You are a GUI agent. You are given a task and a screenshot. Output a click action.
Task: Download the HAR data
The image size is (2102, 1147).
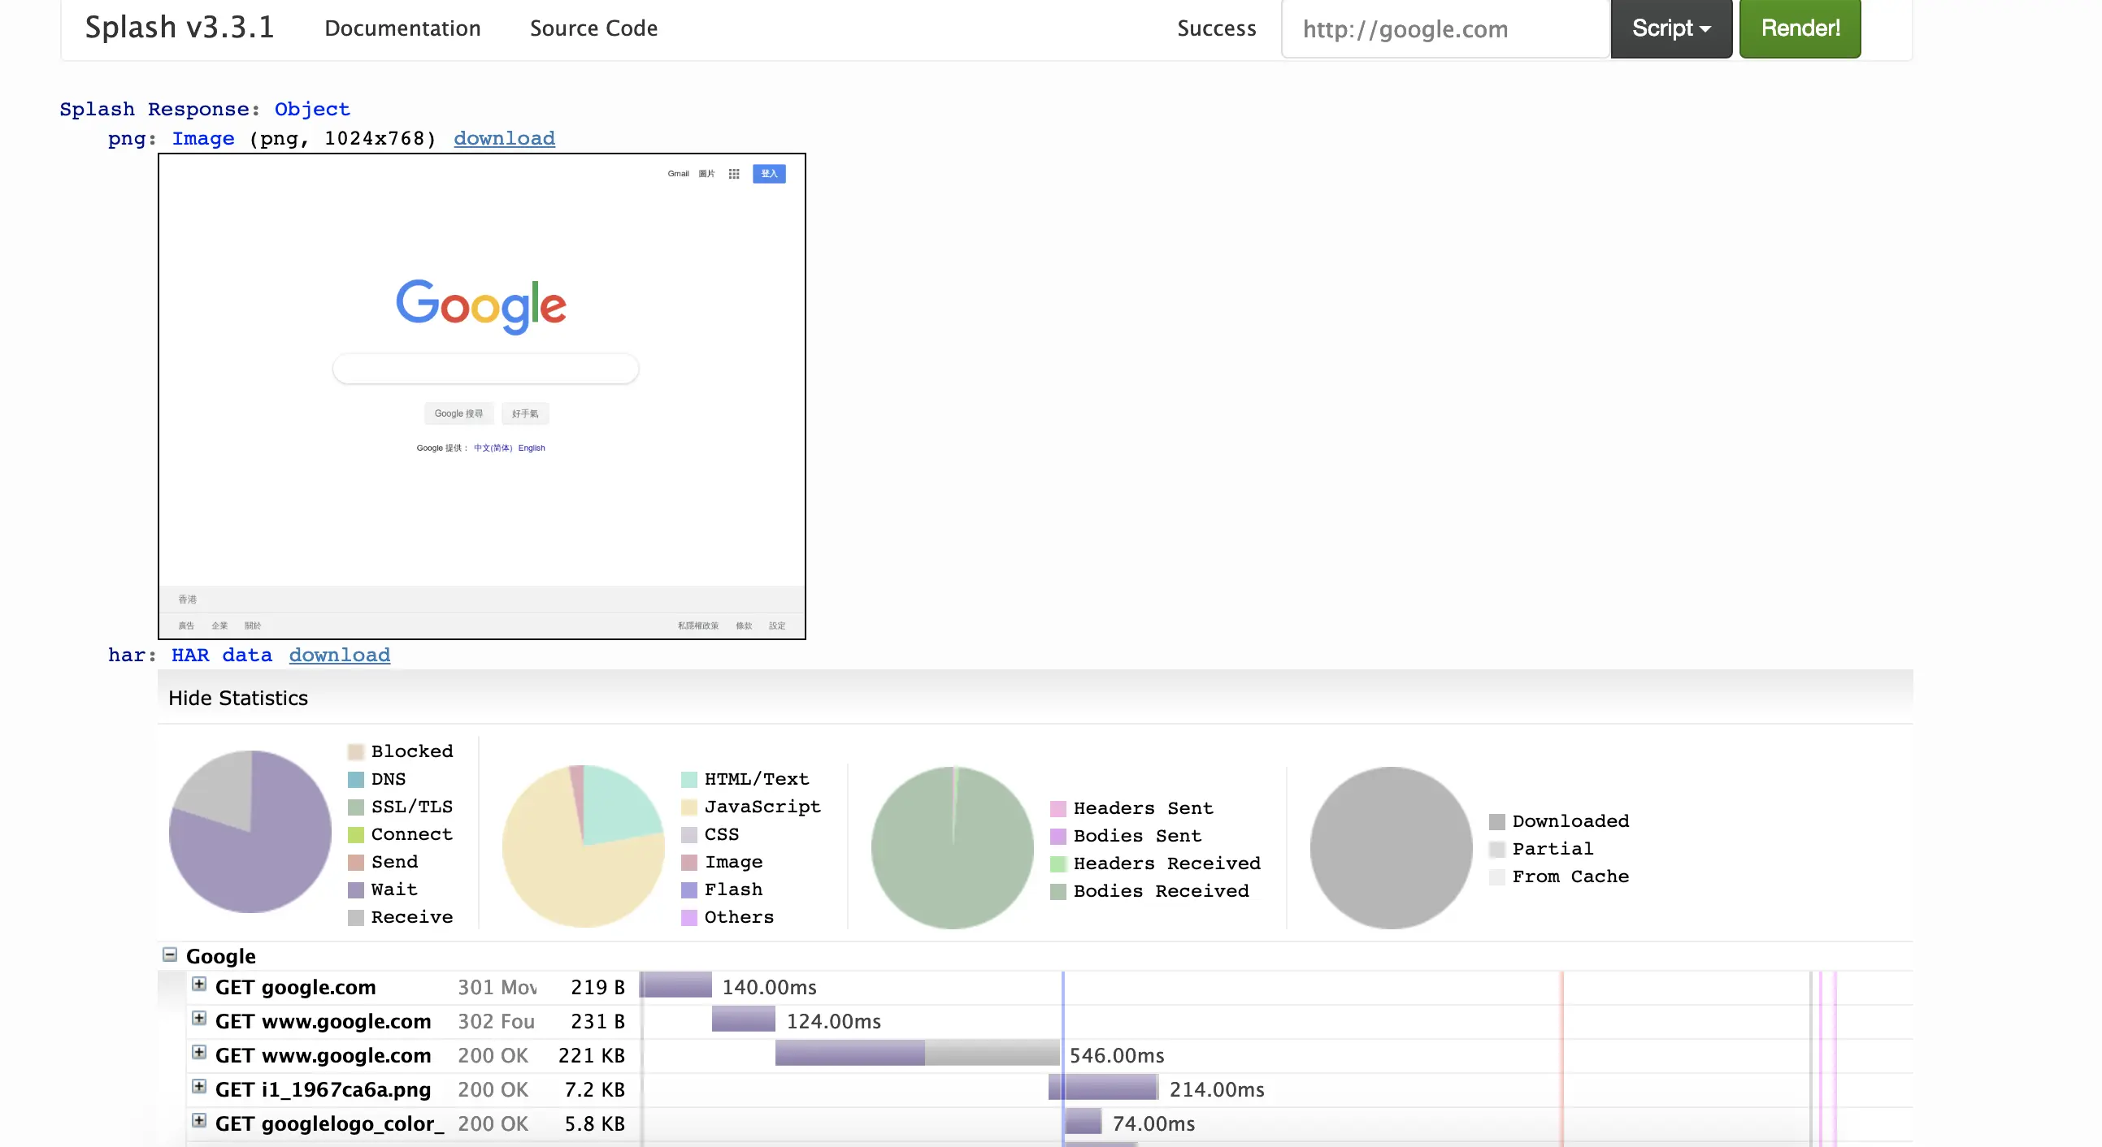click(x=339, y=656)
